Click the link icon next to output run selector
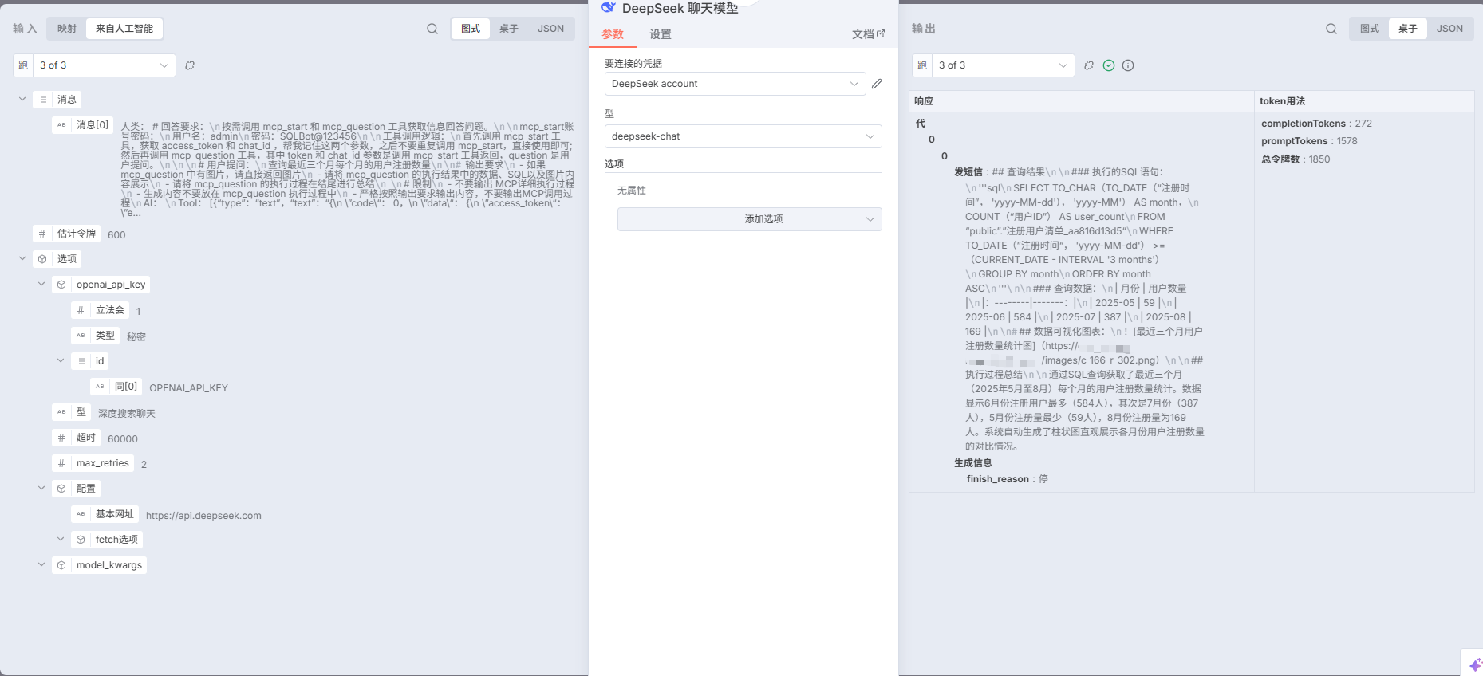1483x676 pixels. coord(1089,65)
